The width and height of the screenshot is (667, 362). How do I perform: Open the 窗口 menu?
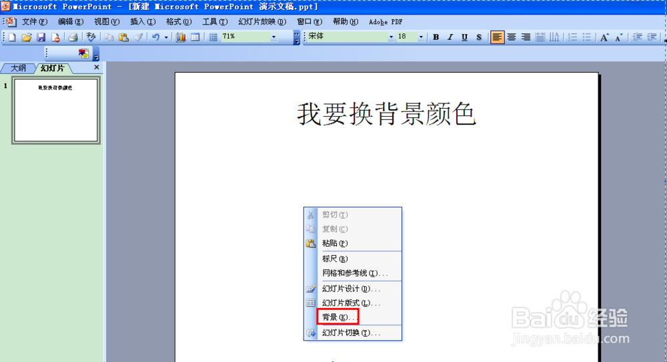309,22
